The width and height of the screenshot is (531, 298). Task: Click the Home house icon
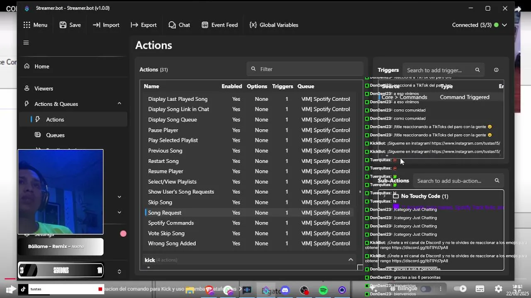pyautogui.click(x=27, y=66)
